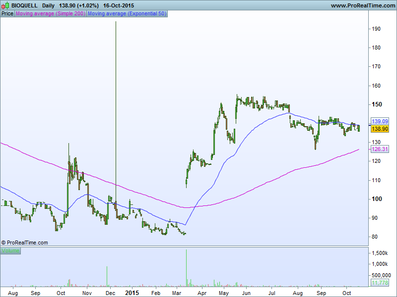
Task: Click the 2015 year marker on time axis
Action: [132, 293]
